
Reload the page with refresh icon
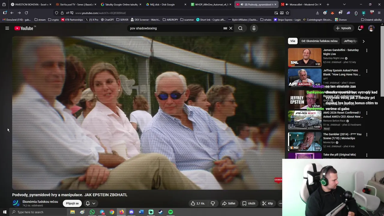[x=26, y=13]
